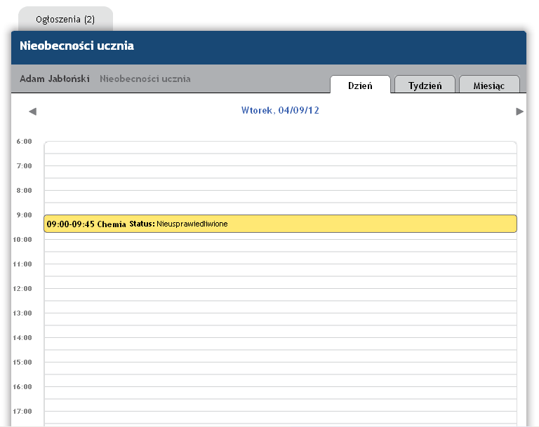Click the 11:00 time label
539x427 pixels.
22,264
